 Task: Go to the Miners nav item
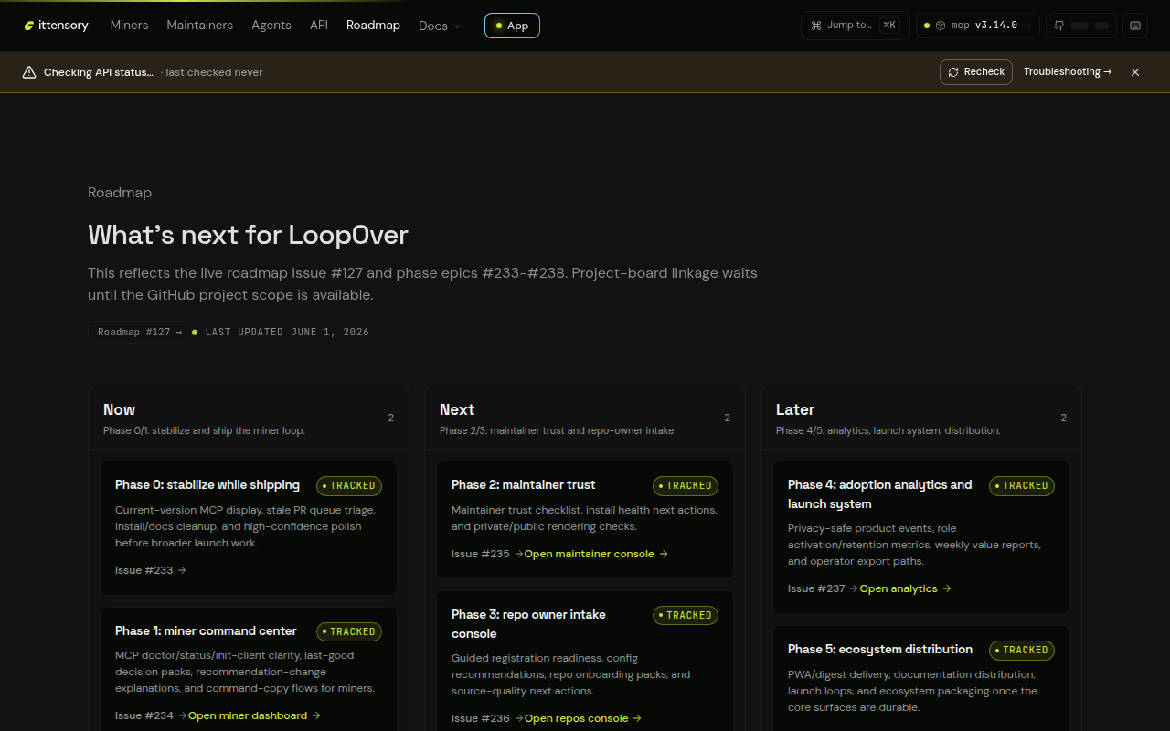point(129,26)
